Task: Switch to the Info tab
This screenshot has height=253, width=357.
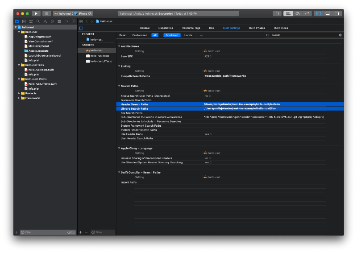Action: click(x=212, y=28)
